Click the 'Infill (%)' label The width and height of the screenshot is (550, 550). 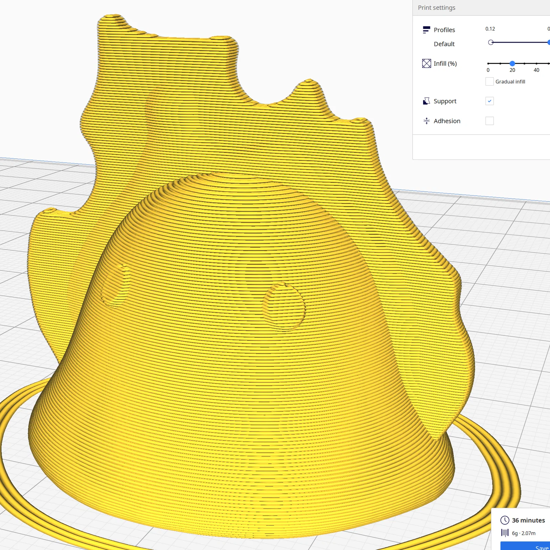click(x=445, y=64)
